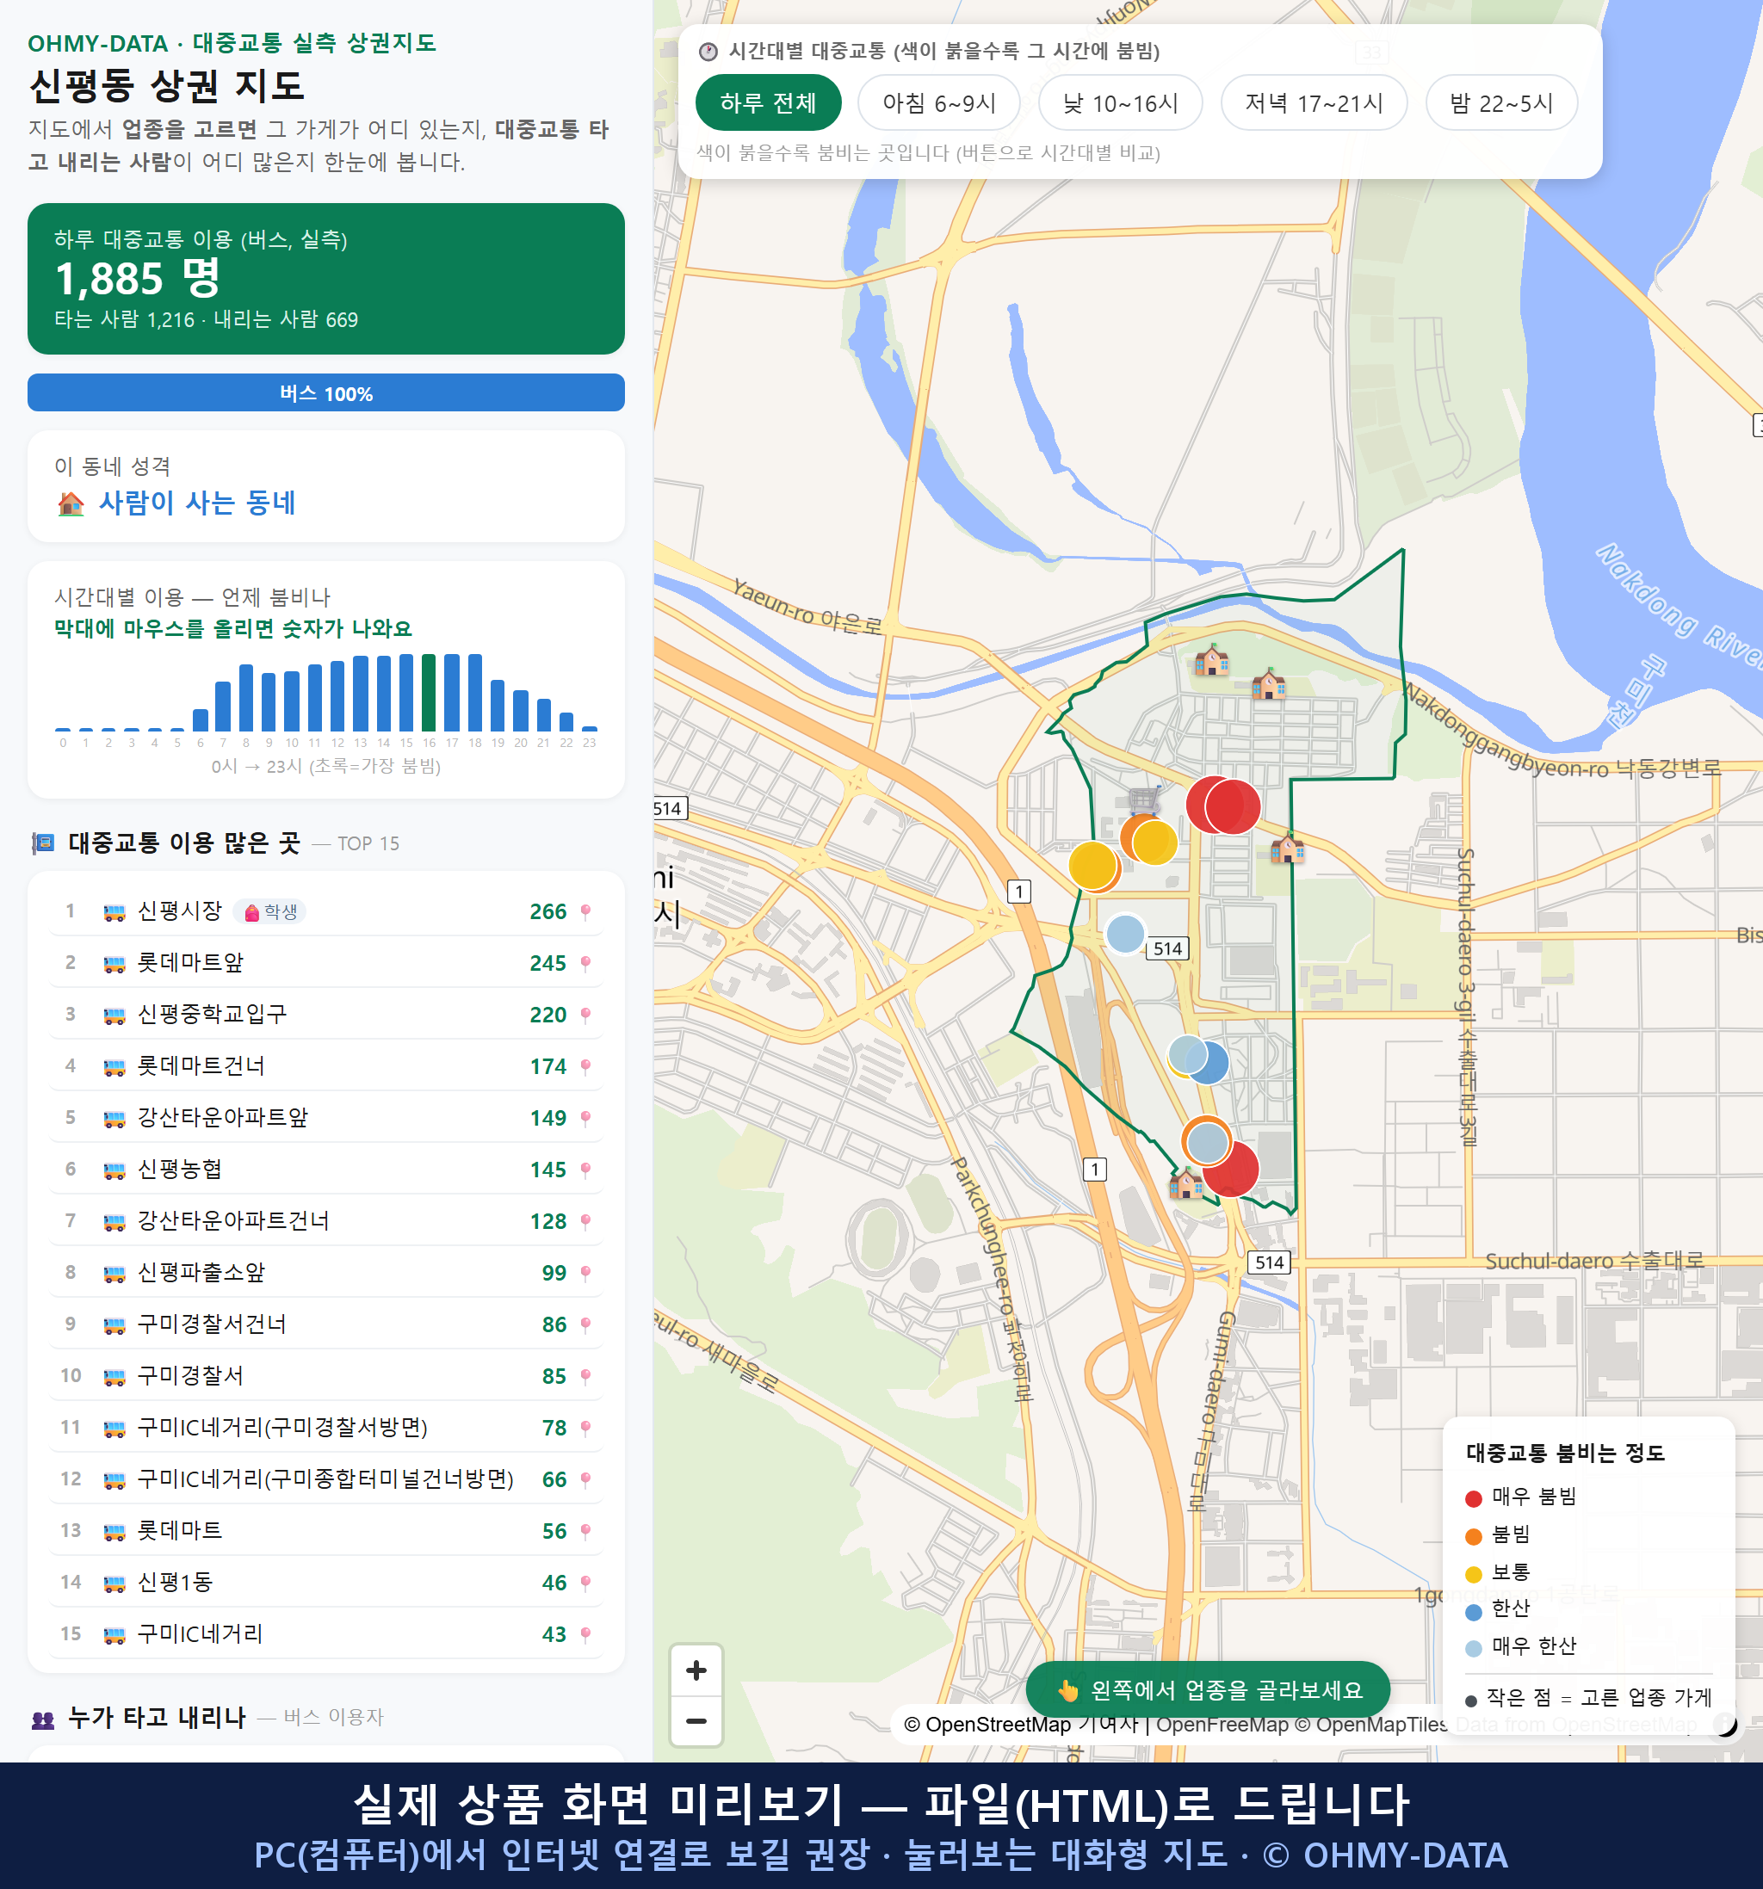Click the pale blue 매우 한산 legend swatch
1763x1889 pixels.
[1474, 1649]
